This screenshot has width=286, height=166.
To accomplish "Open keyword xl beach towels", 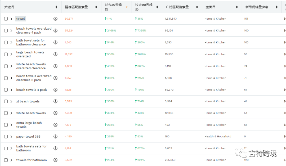I will click(x=28, y=101).
